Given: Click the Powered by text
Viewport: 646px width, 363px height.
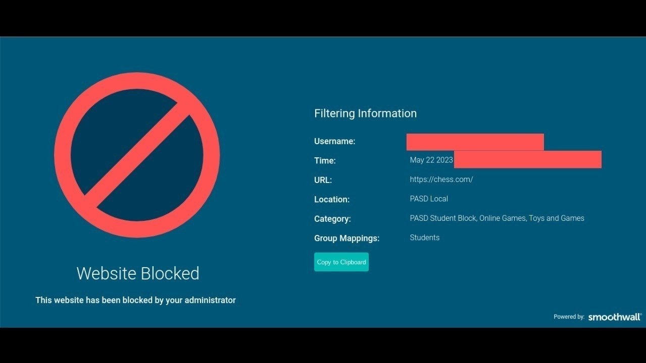Looking at the screenshot, I should (x=569, y=317).
